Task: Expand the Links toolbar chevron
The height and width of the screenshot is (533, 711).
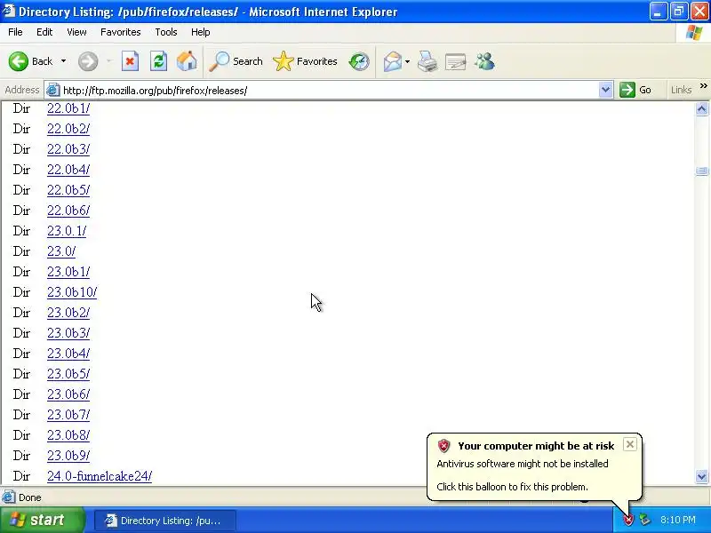Action: click(x=703, y=86)
